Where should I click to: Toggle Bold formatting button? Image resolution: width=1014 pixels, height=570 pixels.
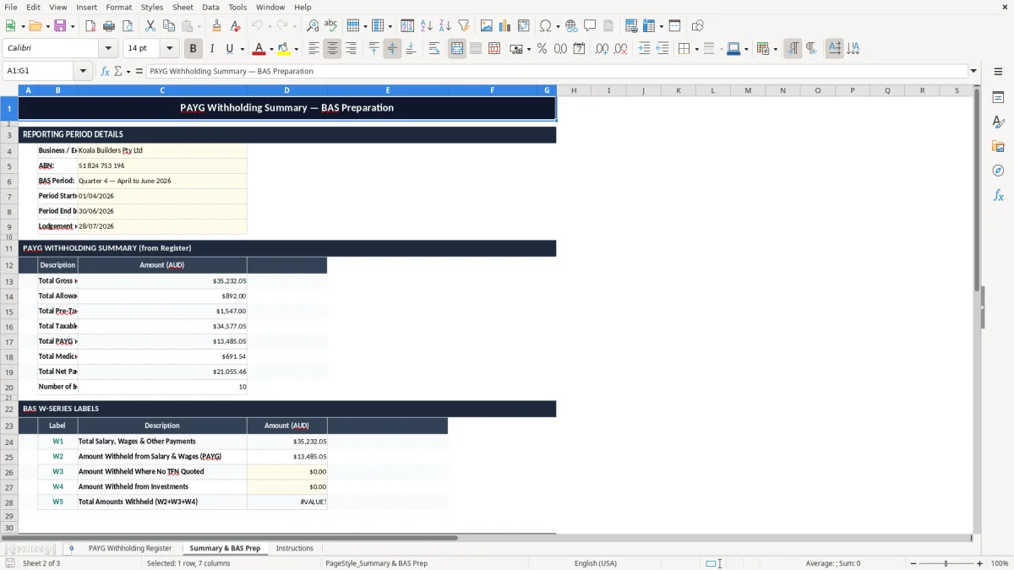[x=193, y=49]
